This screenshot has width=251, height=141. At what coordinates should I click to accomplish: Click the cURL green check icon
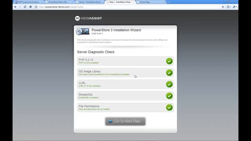[x=169, y=84]
